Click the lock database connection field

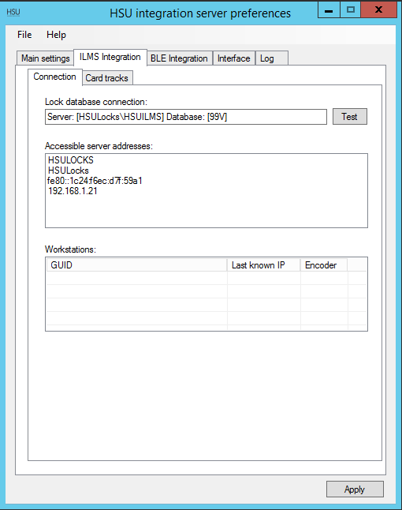click(x=186, y=117)
